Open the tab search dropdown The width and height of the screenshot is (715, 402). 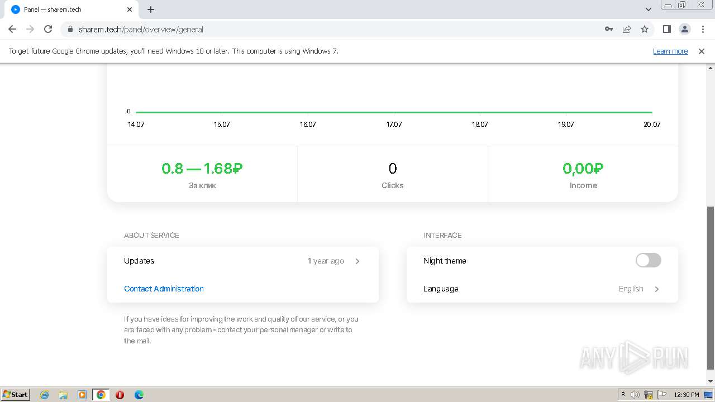click(x=649, y=9)
